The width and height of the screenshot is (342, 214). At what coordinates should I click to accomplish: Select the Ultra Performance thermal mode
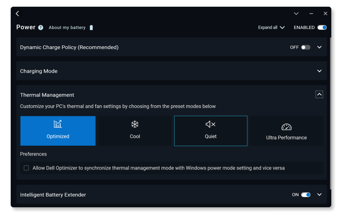[x=286, y=131]
